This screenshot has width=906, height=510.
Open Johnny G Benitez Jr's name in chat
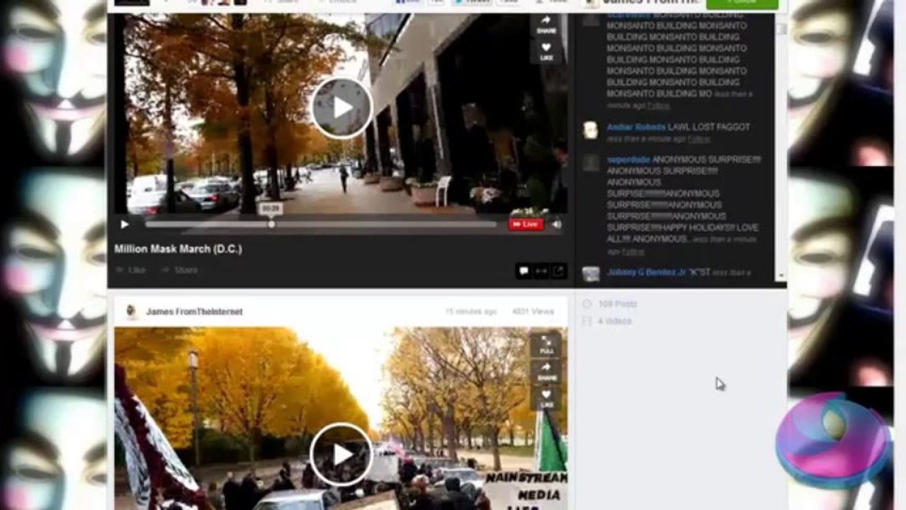pos(647,272)
